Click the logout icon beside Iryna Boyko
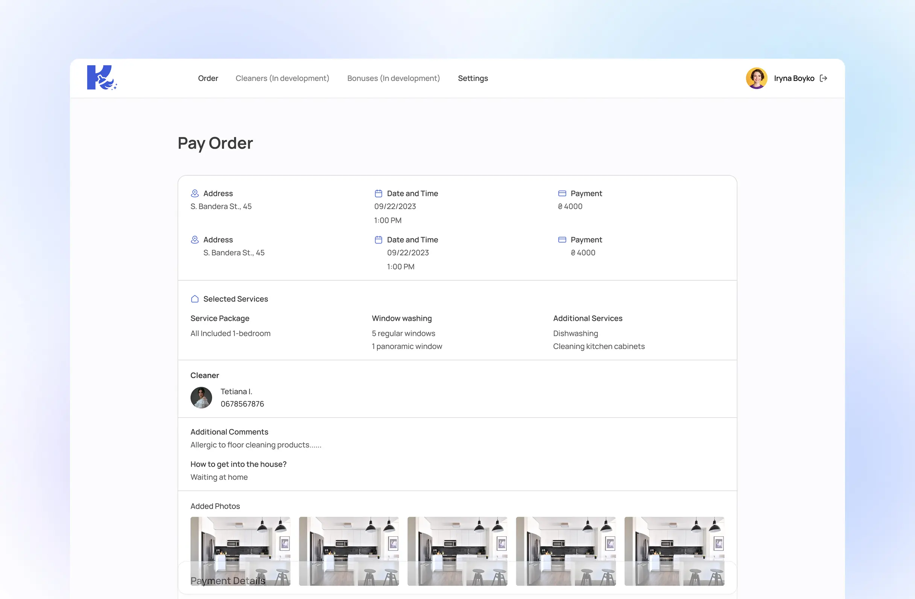Image resolution: width=915 pixels, height=599 pixels. click(823, 78)
